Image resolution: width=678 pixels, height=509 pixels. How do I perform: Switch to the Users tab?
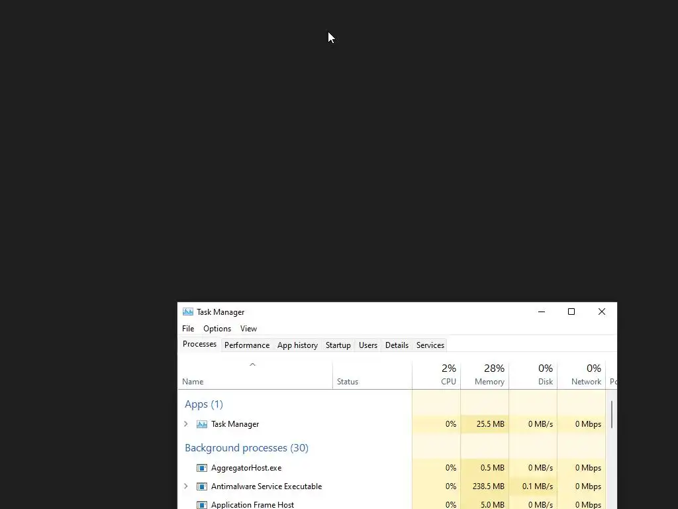[368, 345]
